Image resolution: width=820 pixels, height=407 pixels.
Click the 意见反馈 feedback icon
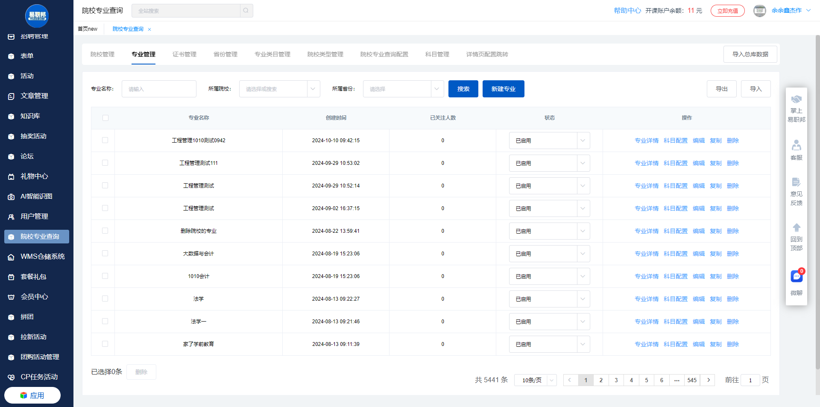tap(796, 182)
